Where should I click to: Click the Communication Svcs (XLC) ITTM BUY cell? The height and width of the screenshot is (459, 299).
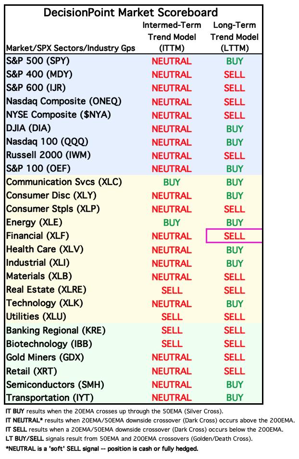(172, 182)
